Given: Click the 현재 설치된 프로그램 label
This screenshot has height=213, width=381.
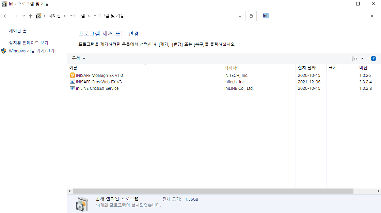Looking at the screenshot, I should pyautogui.click(x=117, y=199).
